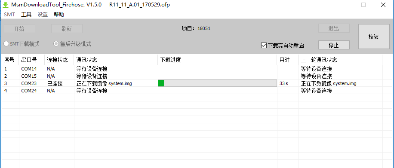
Task: Click the 停止 button
Action: click(334, 45)
